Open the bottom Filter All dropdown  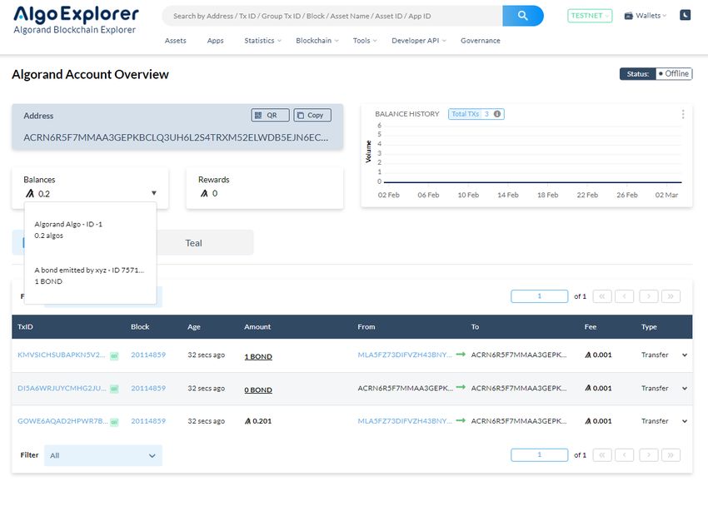(102, 455)
